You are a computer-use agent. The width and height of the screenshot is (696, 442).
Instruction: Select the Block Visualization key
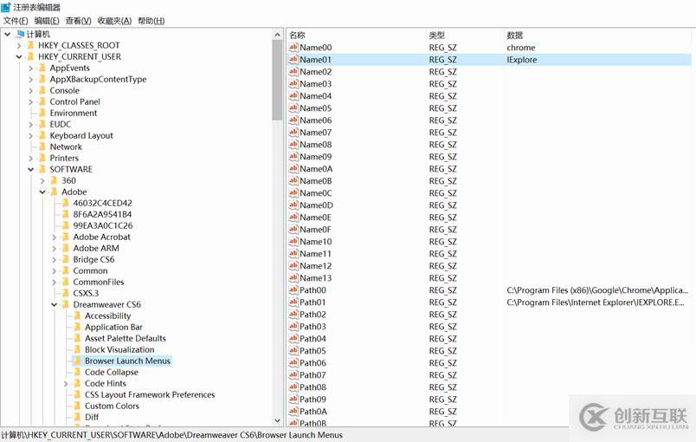[x=119, y=349]
